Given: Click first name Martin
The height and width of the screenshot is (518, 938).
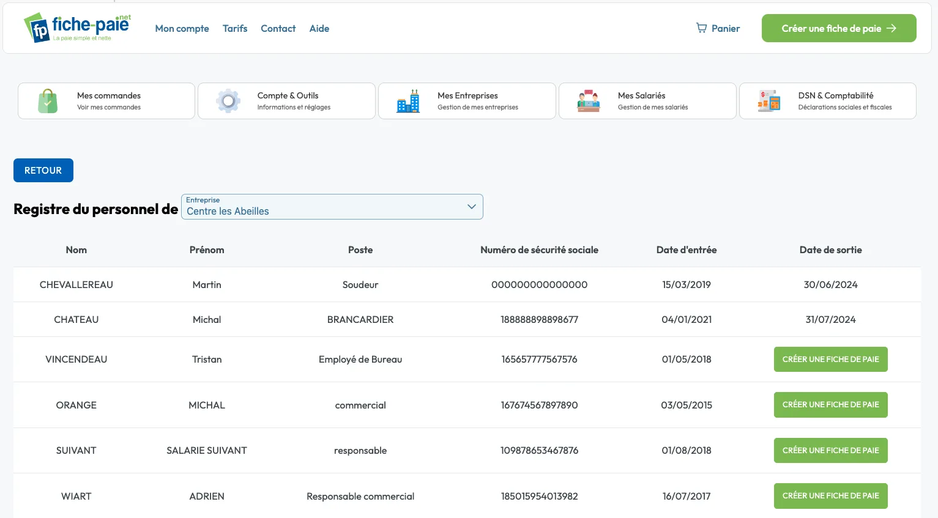Looking at the screenshot, I should click(207, 284).
